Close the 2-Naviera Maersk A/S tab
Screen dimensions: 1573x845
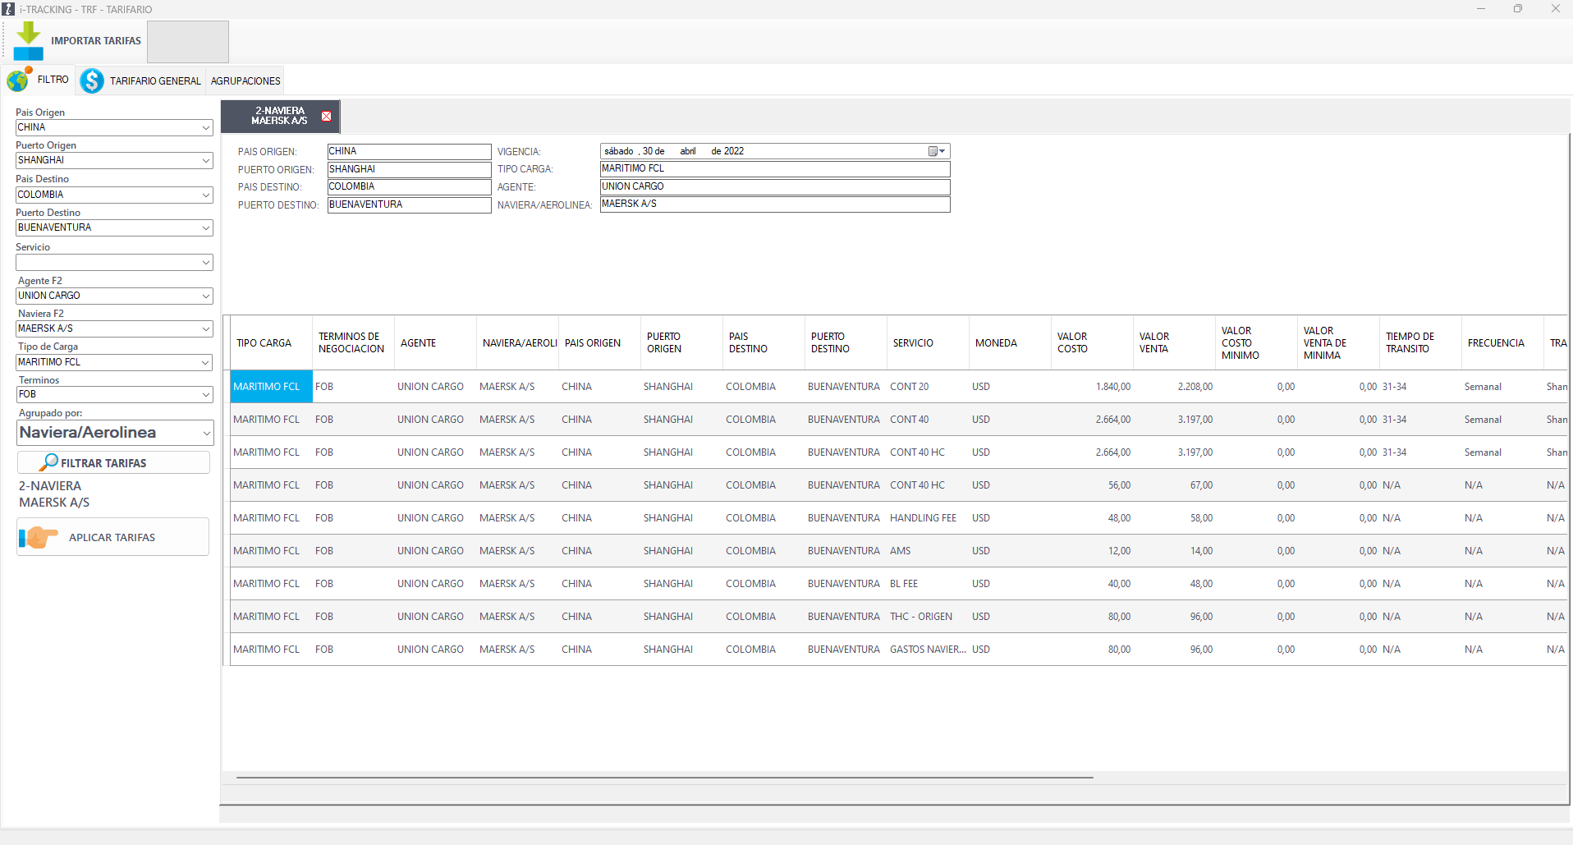[327, 117]
